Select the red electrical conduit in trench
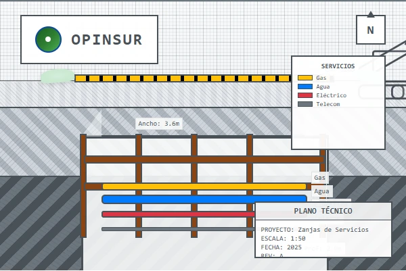406x271 pixels. [177, 214]
